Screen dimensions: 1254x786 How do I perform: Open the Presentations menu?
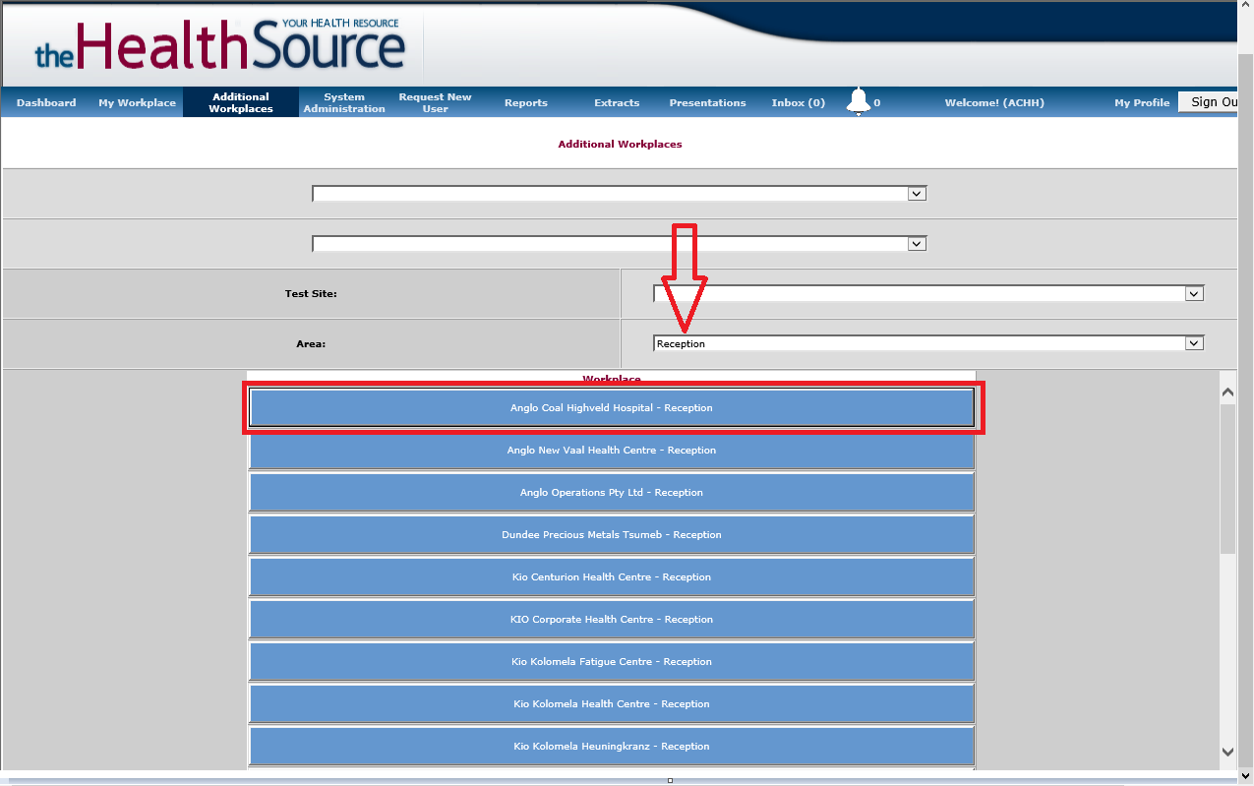[x=707, y=102]
